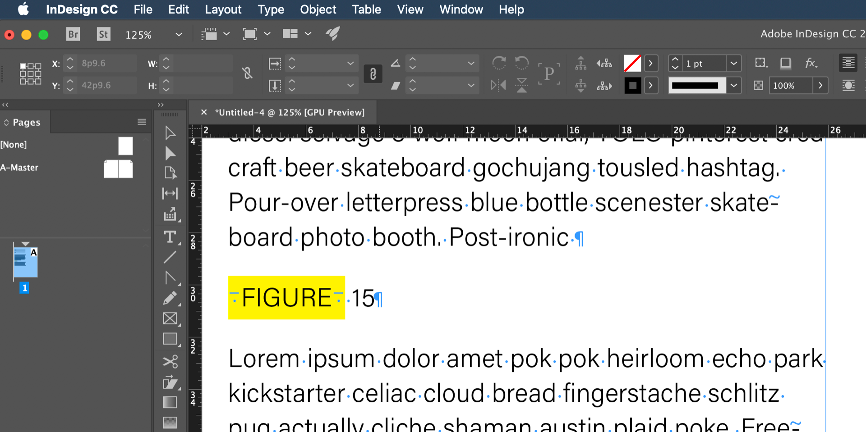
Task: Open Adobe Stock with St icon
Action: (x=104, y=34)
